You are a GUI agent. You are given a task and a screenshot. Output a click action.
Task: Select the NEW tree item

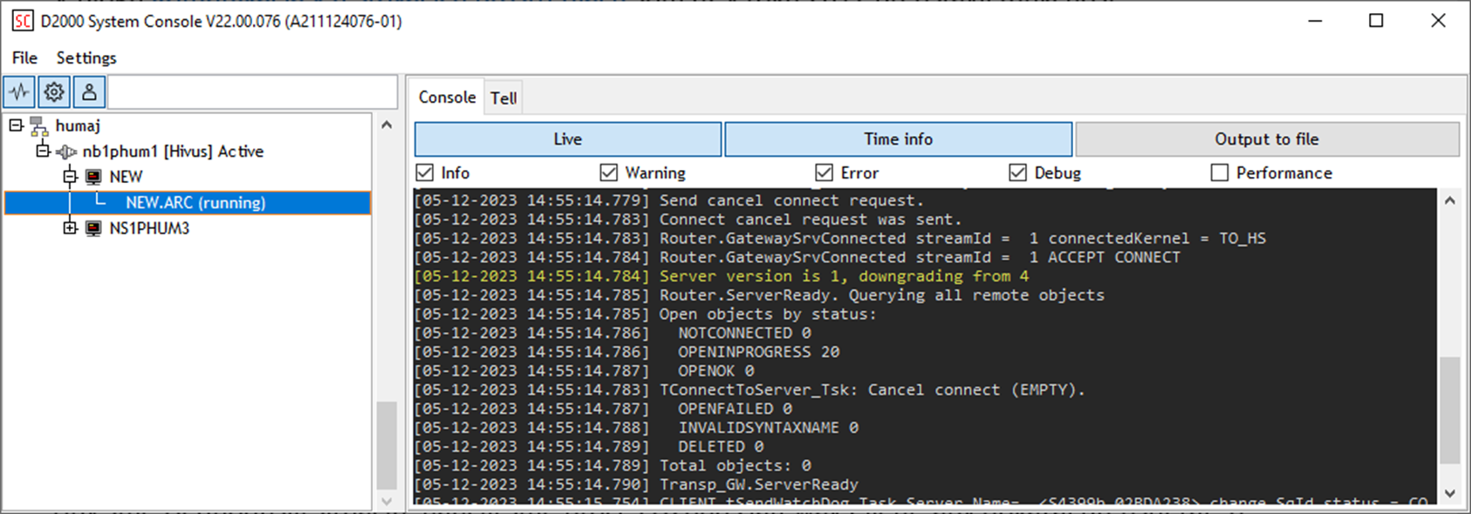[x=126, y=177]
